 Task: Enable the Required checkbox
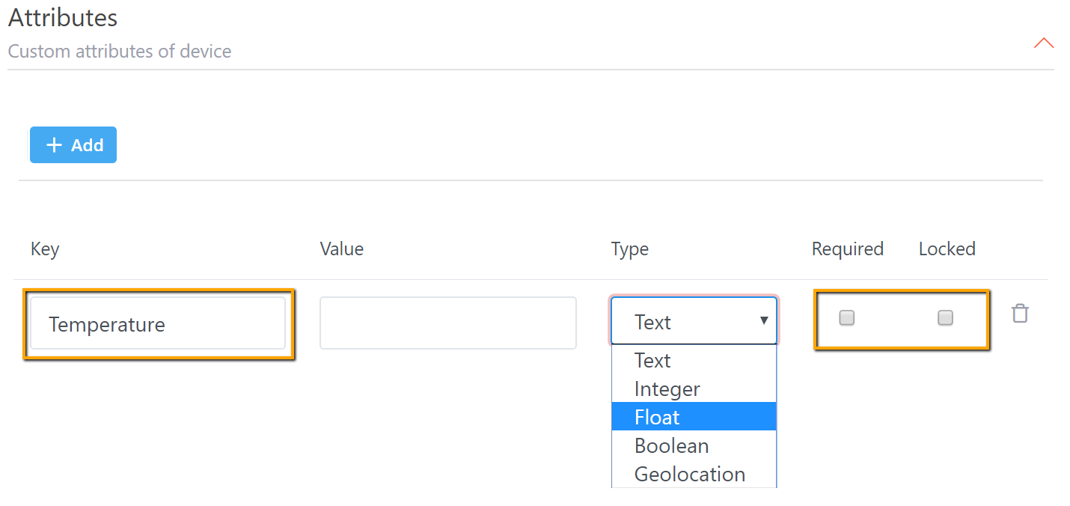point(846,318)
